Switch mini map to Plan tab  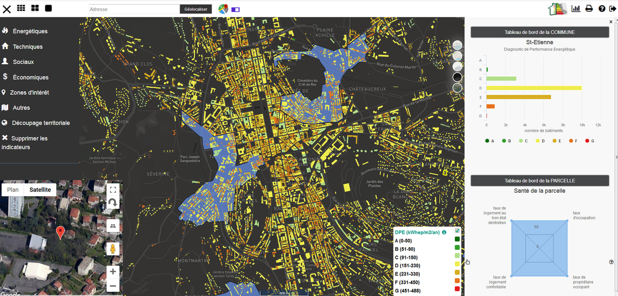tap(13, 190)
